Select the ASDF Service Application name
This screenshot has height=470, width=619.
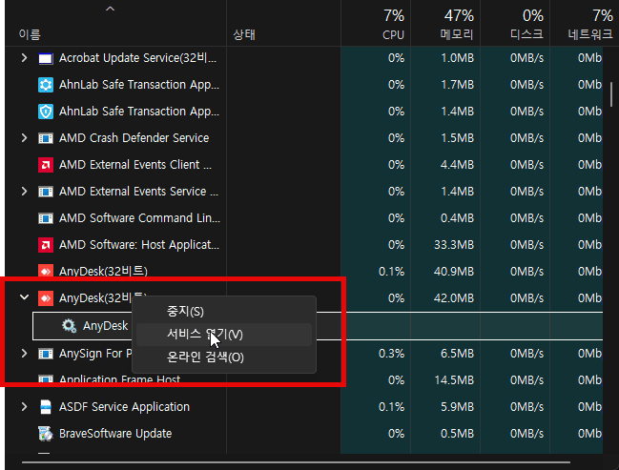coord(124,407)
